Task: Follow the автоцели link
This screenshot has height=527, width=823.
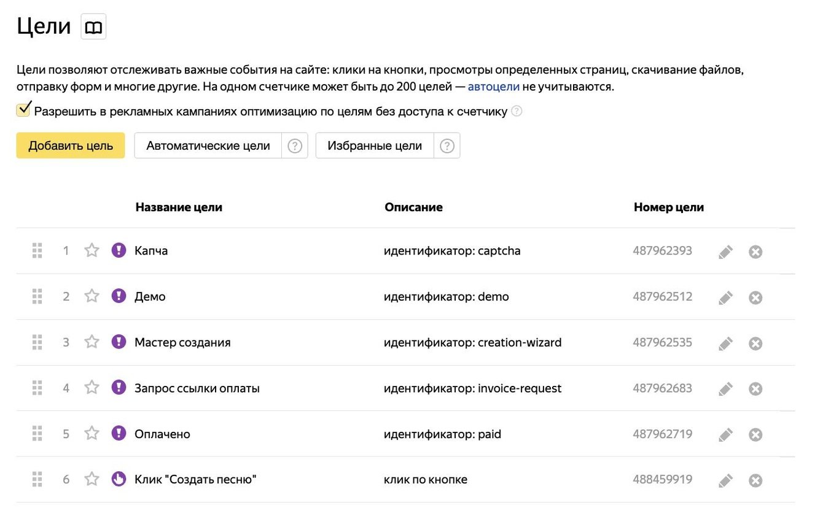Action: (494, 87)
